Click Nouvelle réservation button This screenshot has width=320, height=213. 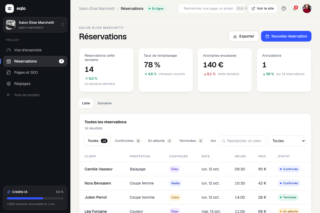point(286,36)
